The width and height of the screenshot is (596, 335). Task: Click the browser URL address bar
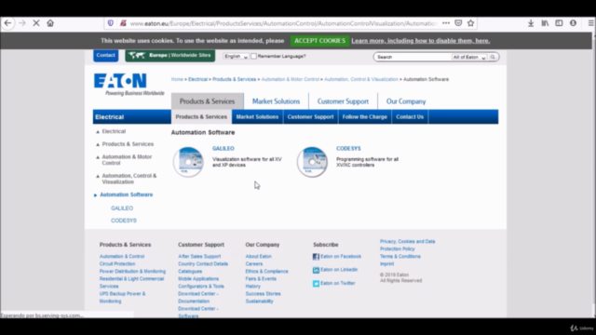click(283, 23)
